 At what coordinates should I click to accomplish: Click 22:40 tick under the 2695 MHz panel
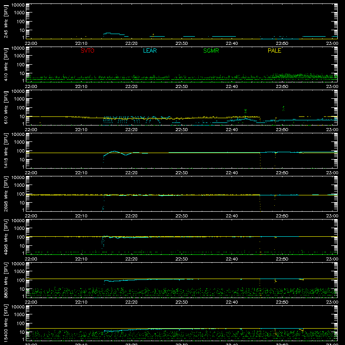point(232,216)
